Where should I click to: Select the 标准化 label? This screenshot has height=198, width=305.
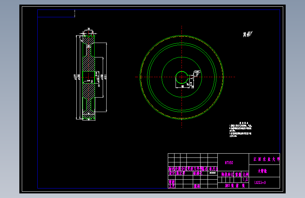point(198,173)
